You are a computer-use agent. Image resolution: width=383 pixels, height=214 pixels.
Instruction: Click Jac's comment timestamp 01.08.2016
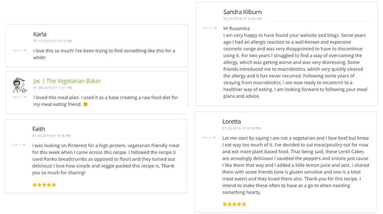(53, 87)
